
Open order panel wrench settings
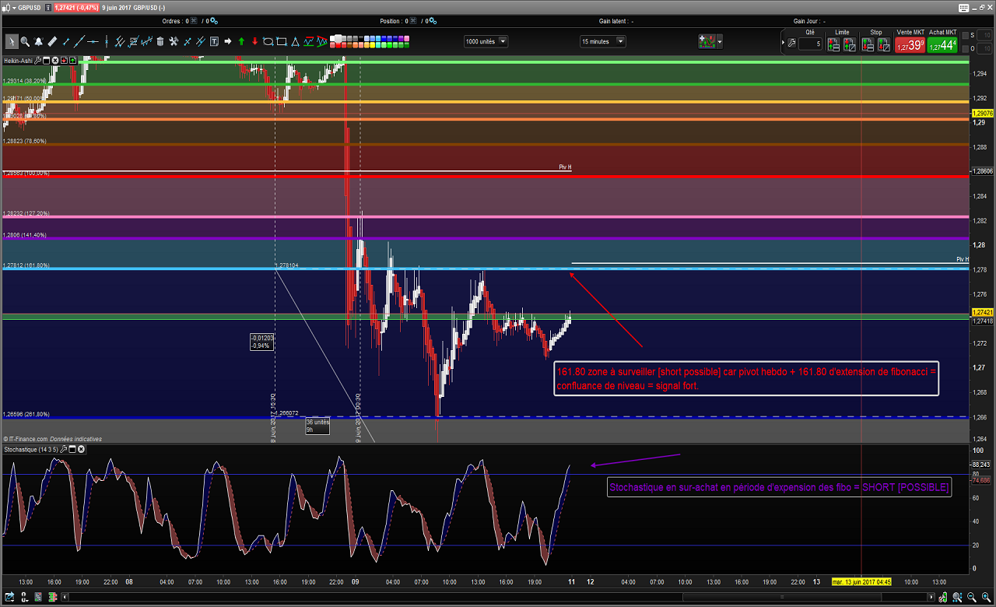(791, 44)
